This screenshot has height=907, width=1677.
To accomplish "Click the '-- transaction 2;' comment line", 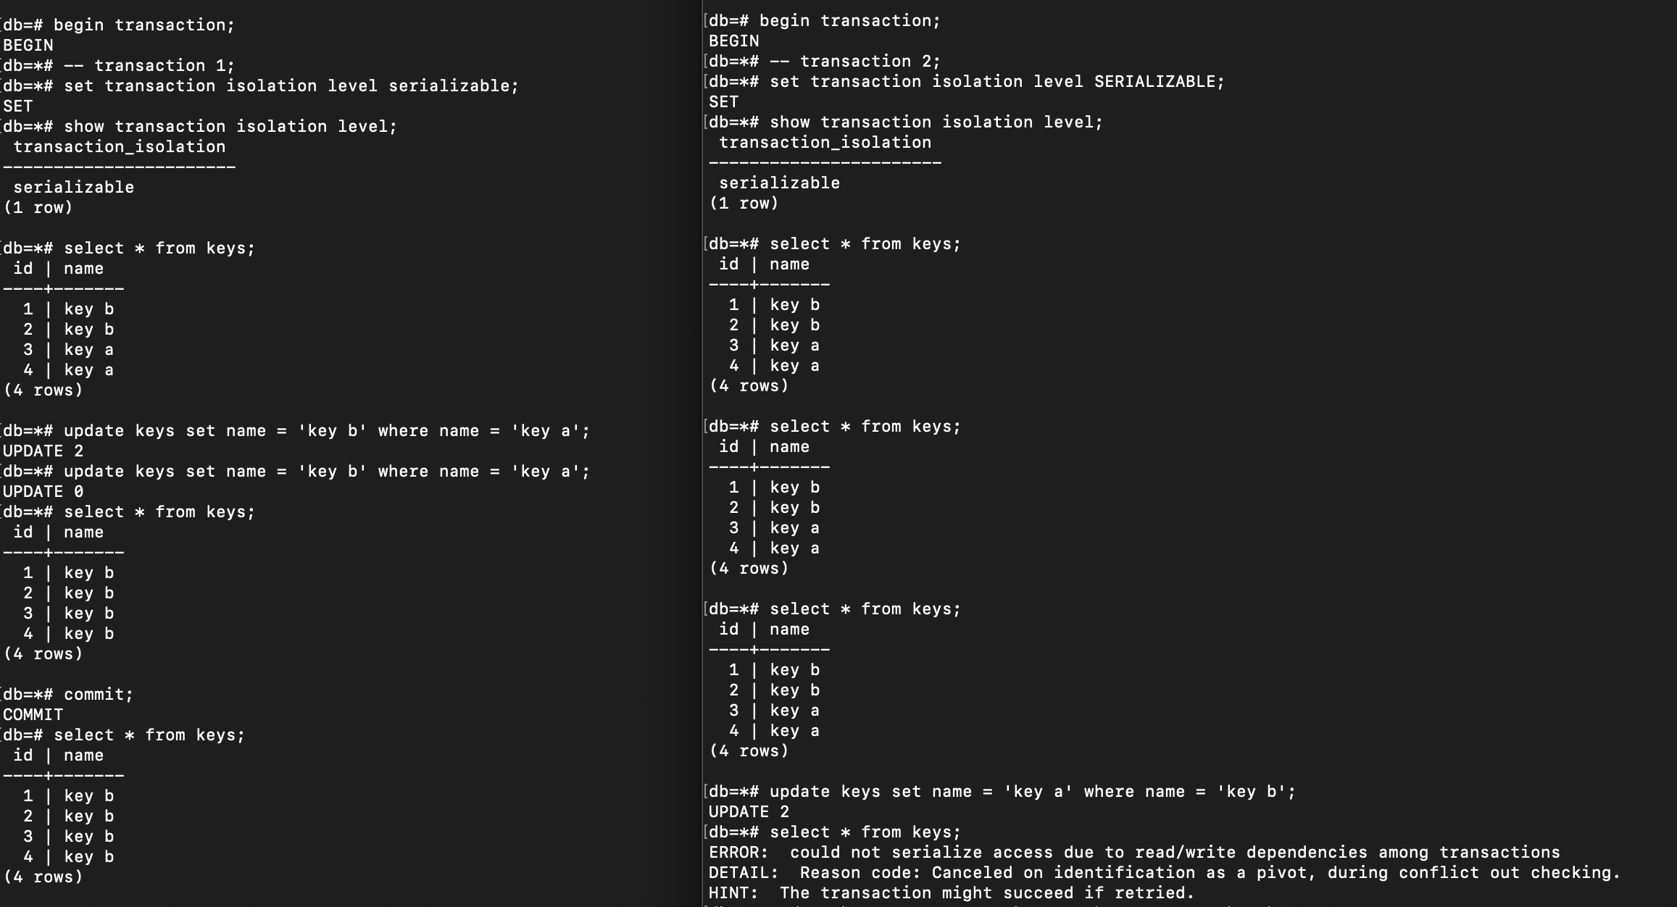I will coord(855,61).
